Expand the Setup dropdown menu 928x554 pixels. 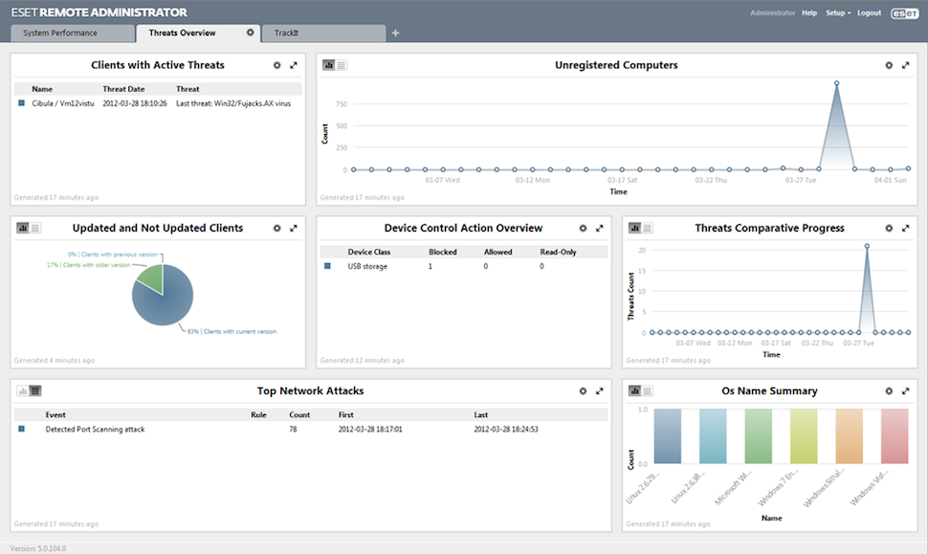(838, 13)
